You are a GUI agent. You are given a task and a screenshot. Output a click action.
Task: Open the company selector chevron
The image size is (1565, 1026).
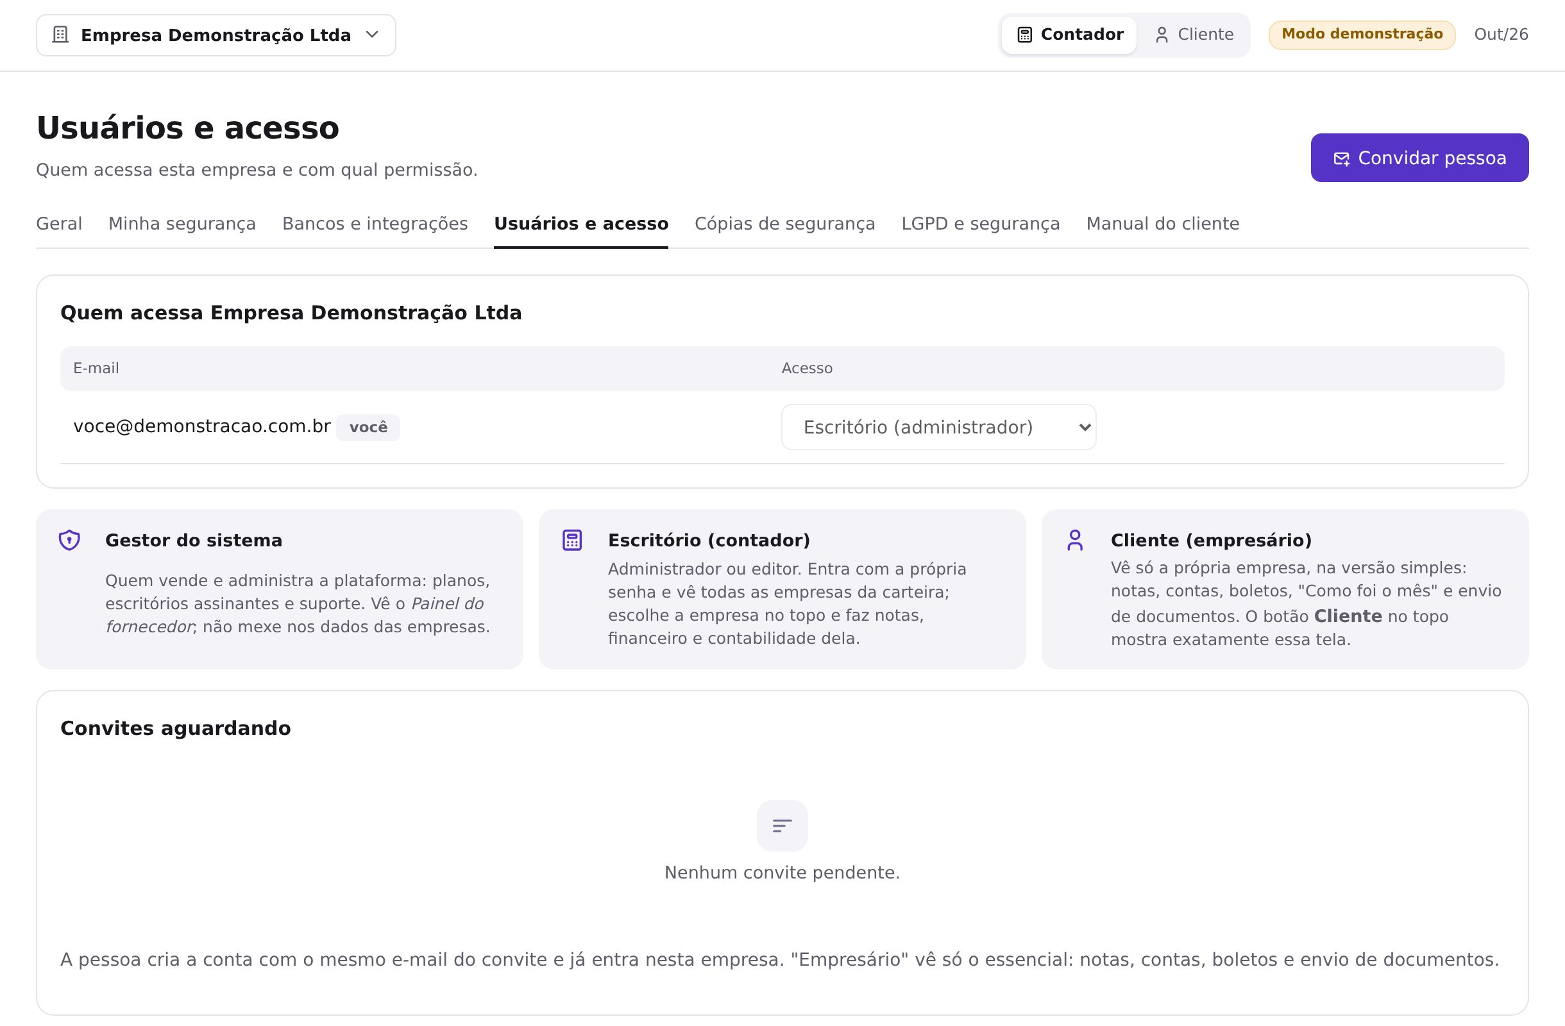(x=372, y=34)
